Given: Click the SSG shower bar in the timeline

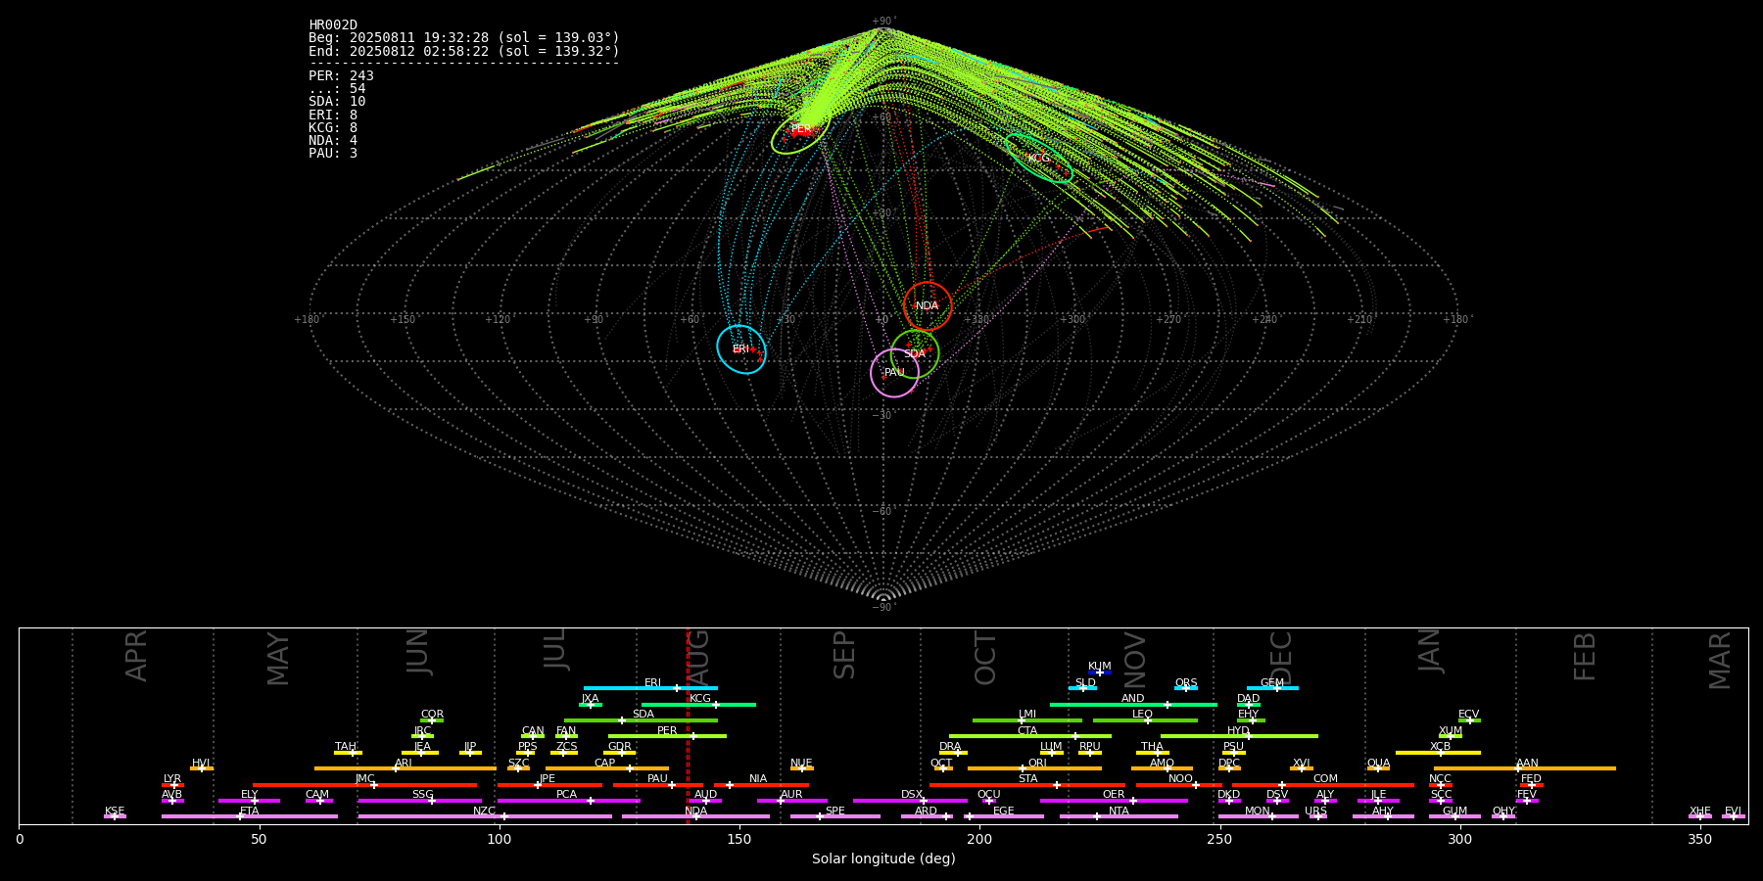Looking at the screenshot, I should pos(420,801).
